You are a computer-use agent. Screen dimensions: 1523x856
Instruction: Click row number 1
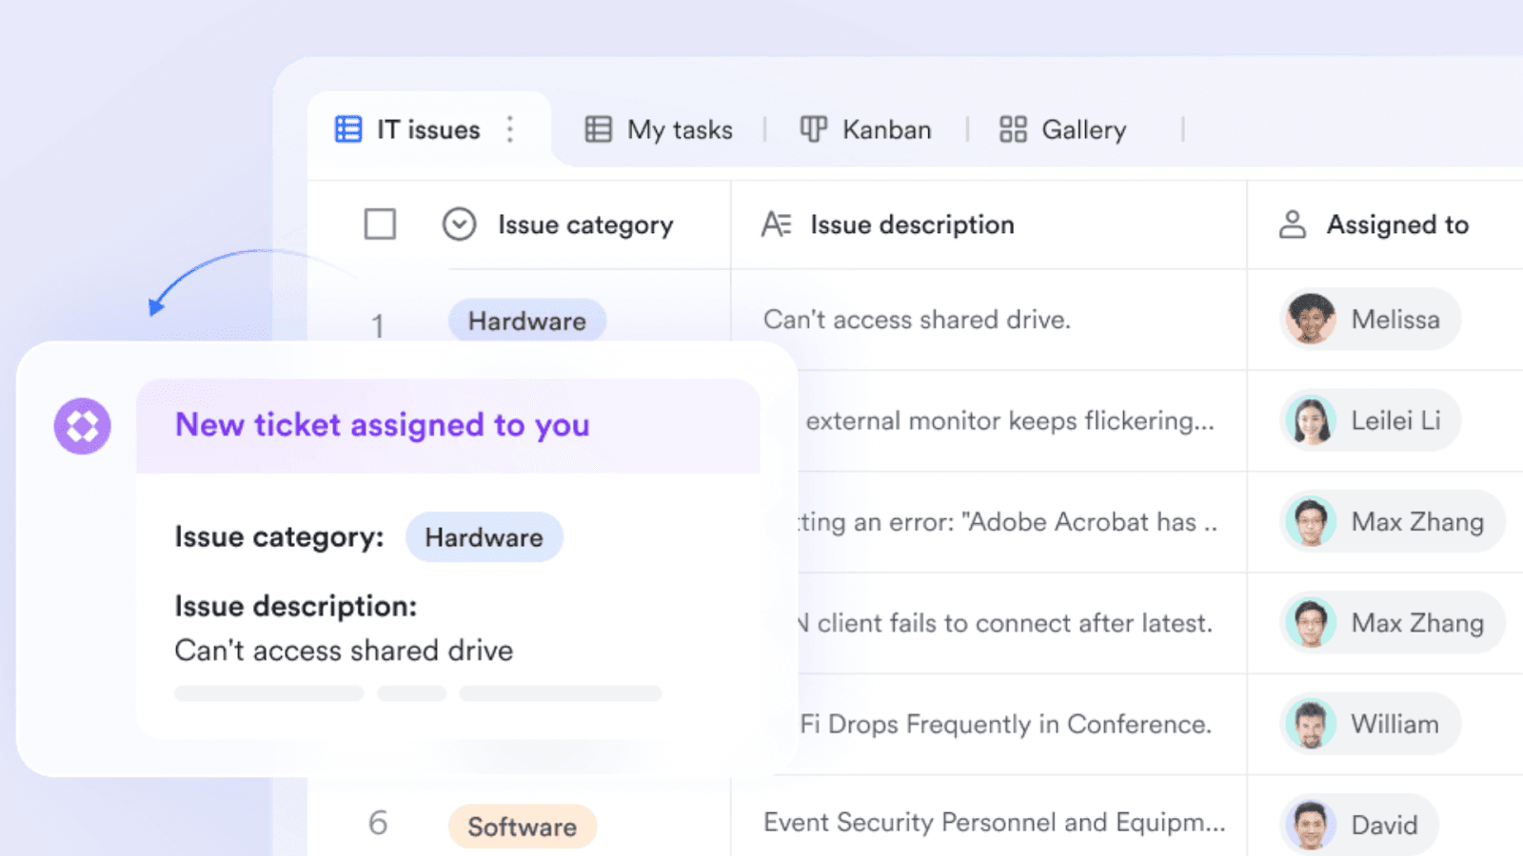coord(378,326)
